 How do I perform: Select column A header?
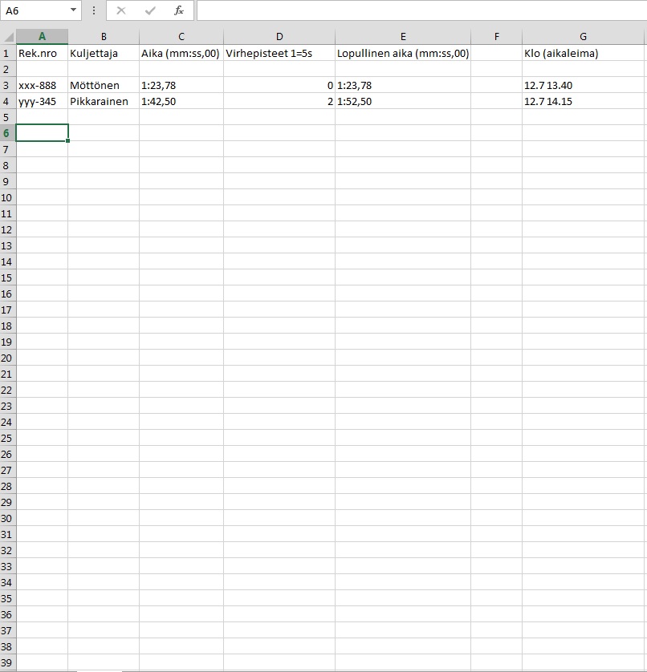[42, 37]
